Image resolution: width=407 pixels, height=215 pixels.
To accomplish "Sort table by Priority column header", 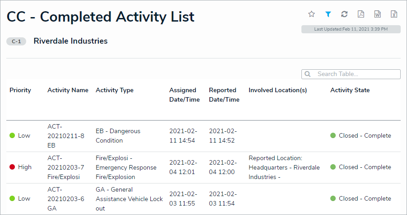I will pyautogui.click(x=20, y=90).
